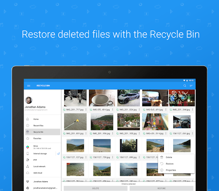Open the hamburger navigation menu
This screenshot has width=219, height=191.
[29, 86]
